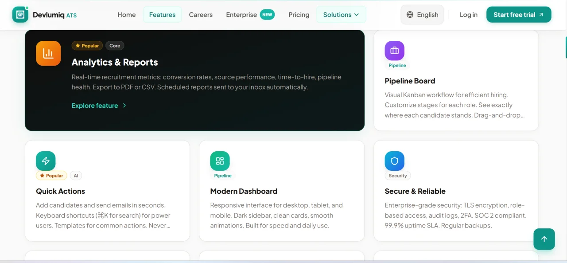Screen dimensions: 567x263
Task: Click the Log in link
Action: [469, 15]
